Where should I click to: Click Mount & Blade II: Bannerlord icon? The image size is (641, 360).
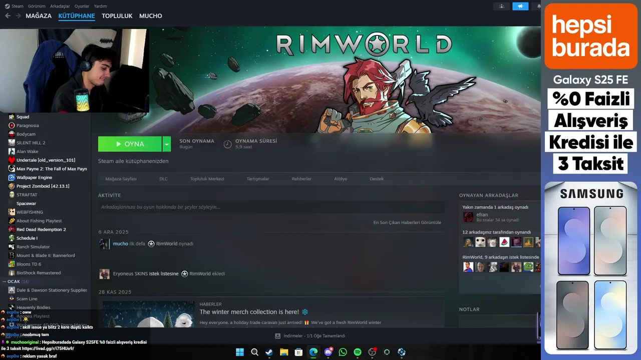(12, 255)
